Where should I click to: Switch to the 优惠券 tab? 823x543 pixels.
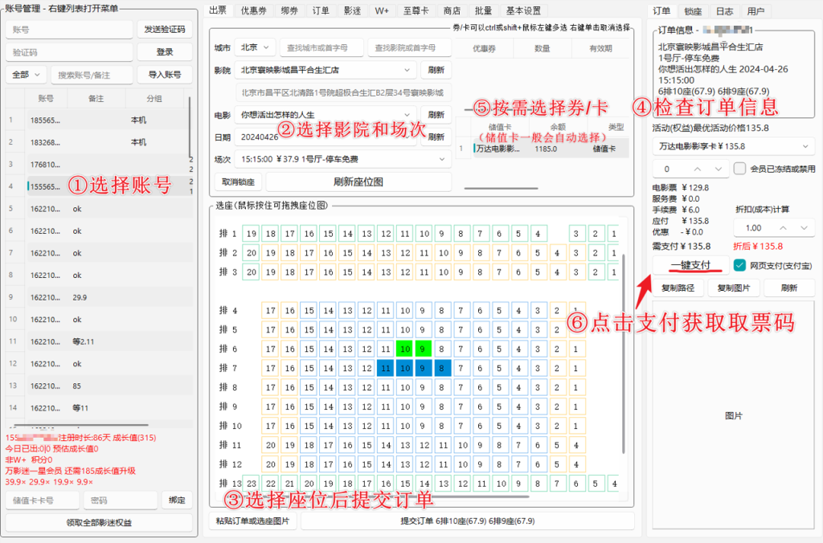coord(253,11)
